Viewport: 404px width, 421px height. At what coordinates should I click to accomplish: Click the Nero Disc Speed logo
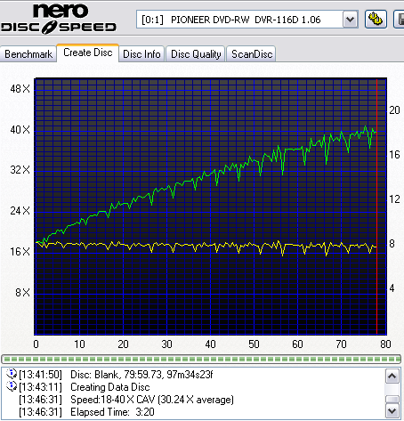pos(59,19)
